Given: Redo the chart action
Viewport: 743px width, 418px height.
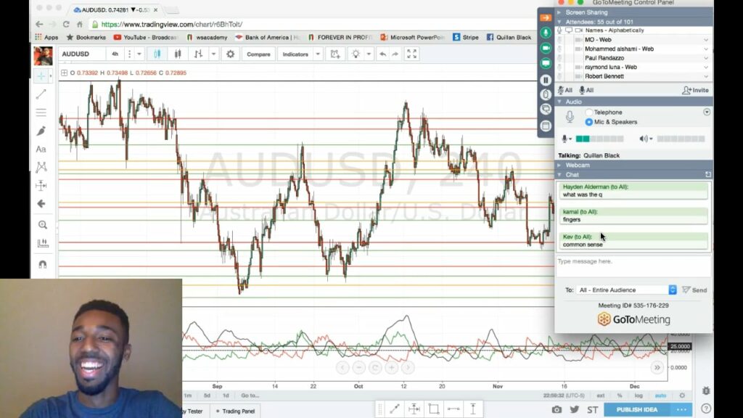Looking at the screenshot, I should point(395,54).
